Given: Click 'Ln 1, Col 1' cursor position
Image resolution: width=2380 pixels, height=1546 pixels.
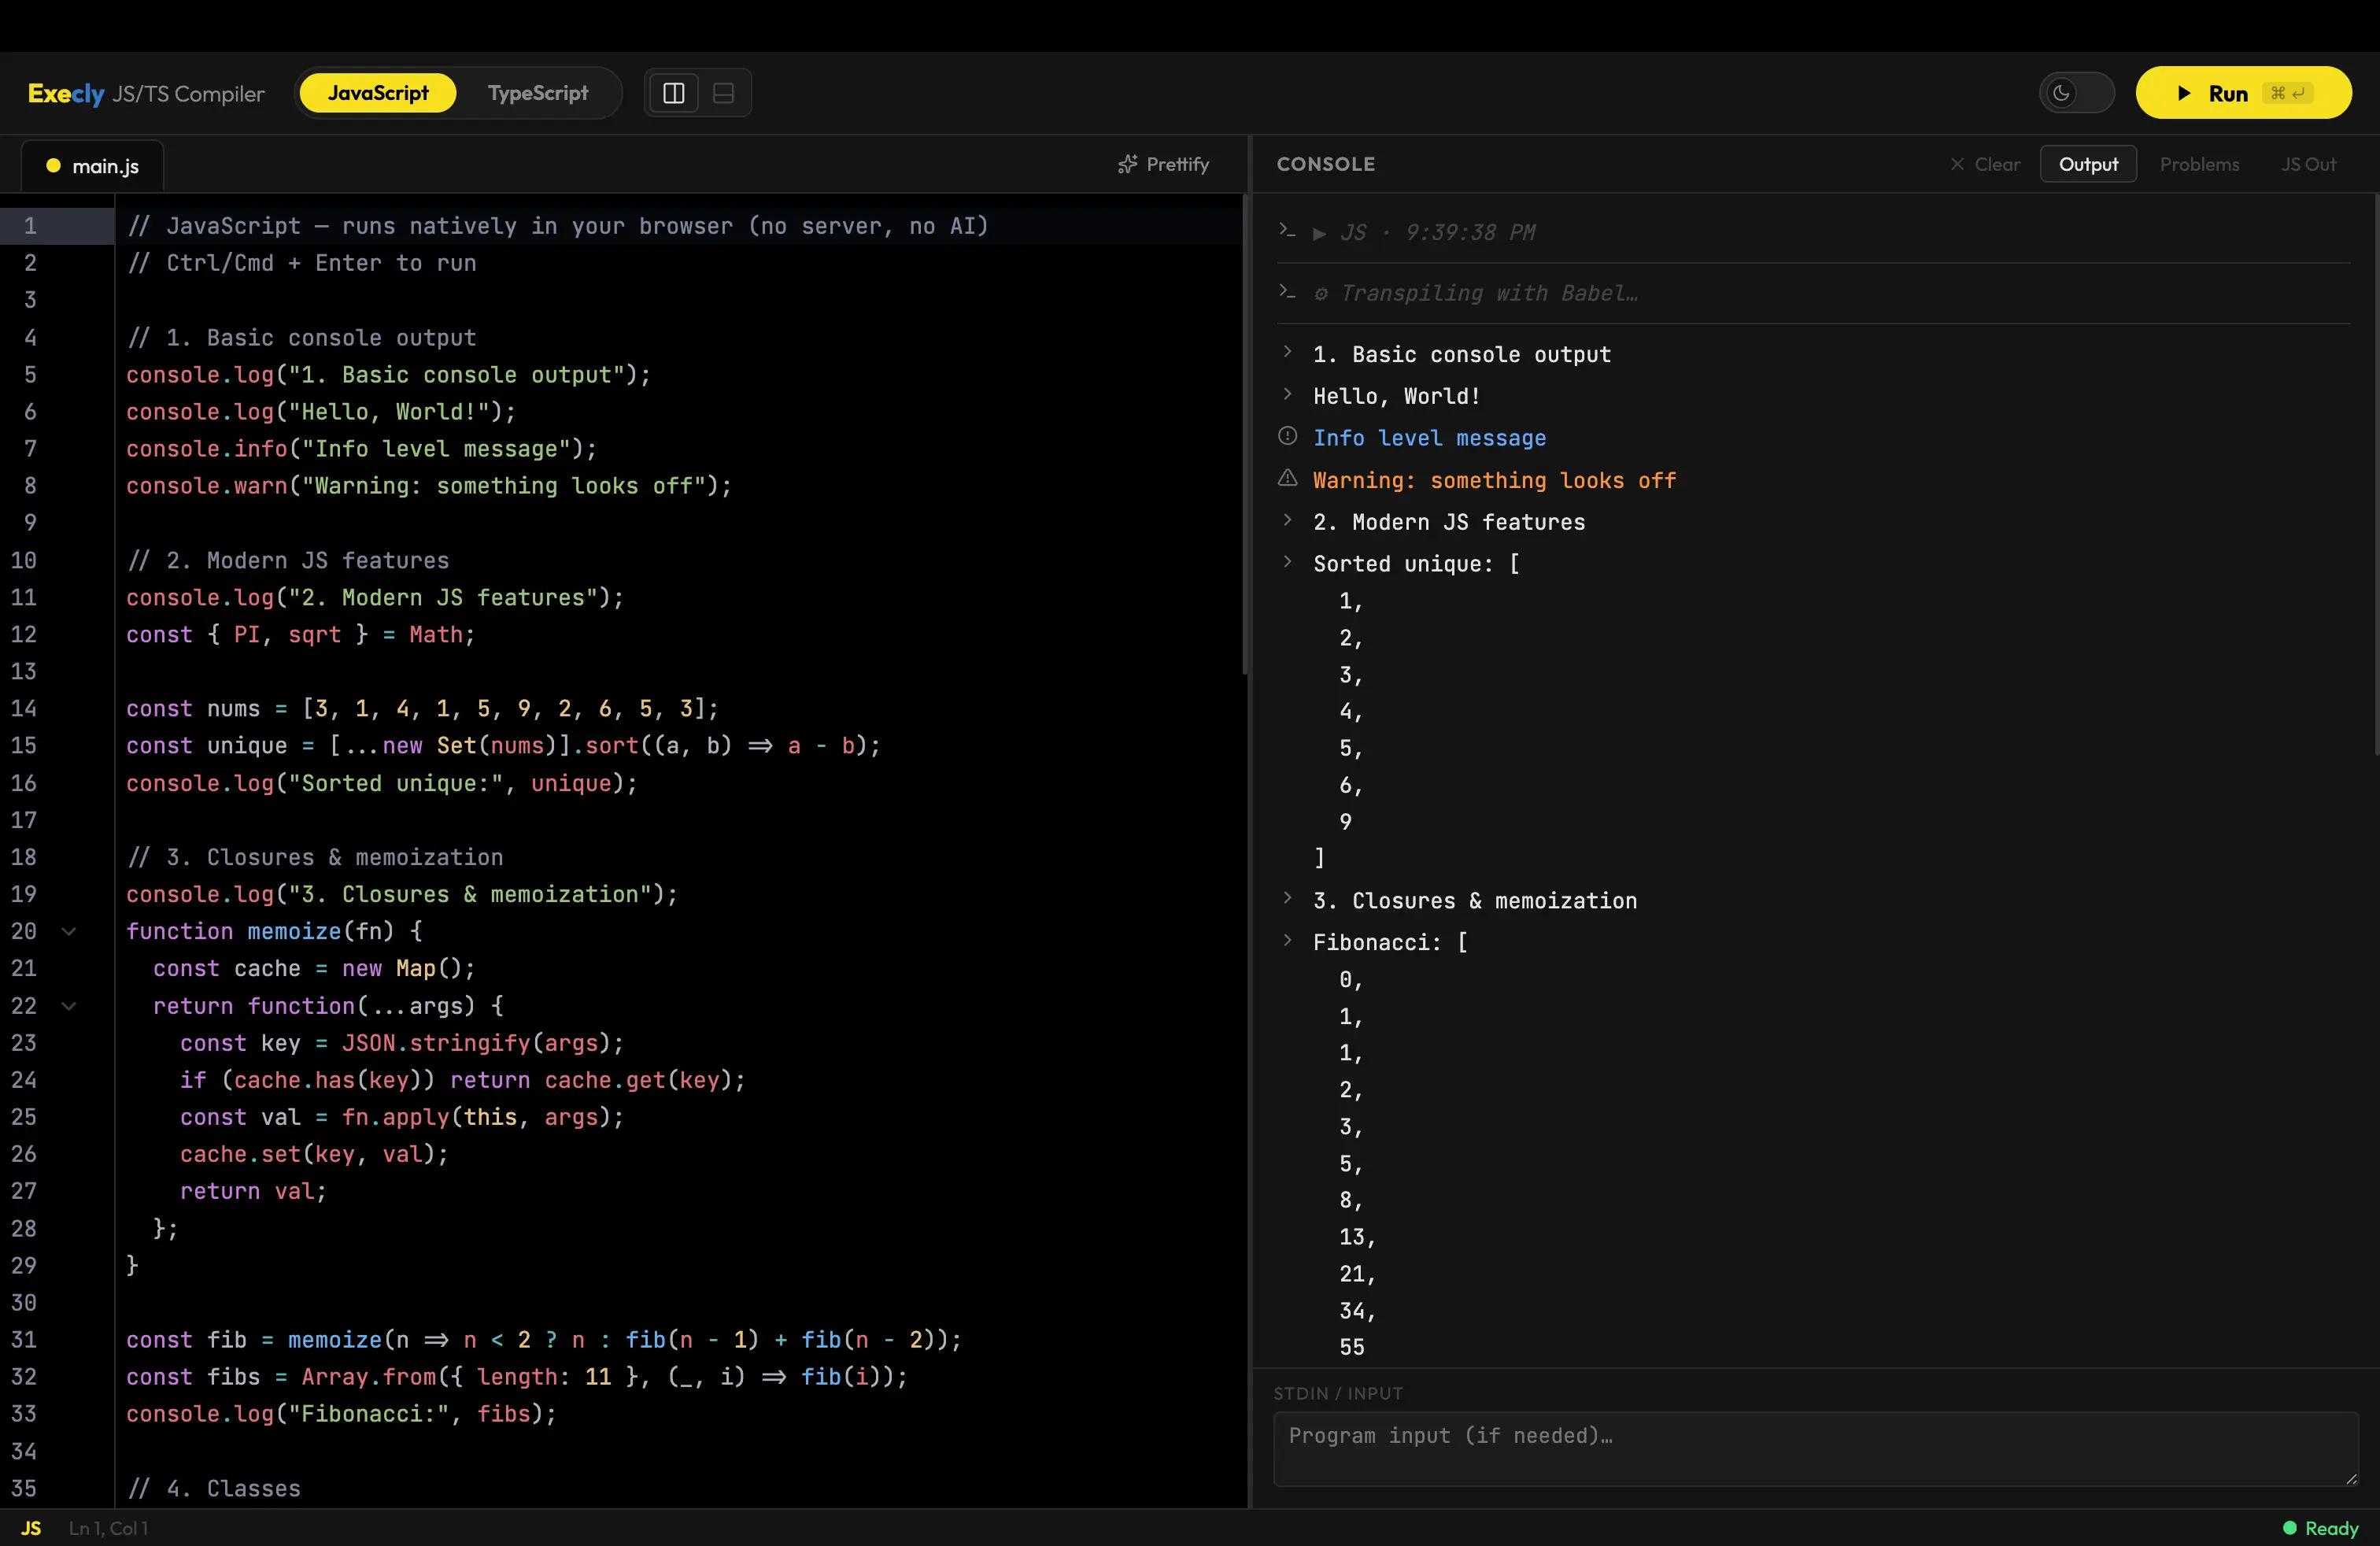Looking at the screenshot, I should click(108, 1528).
